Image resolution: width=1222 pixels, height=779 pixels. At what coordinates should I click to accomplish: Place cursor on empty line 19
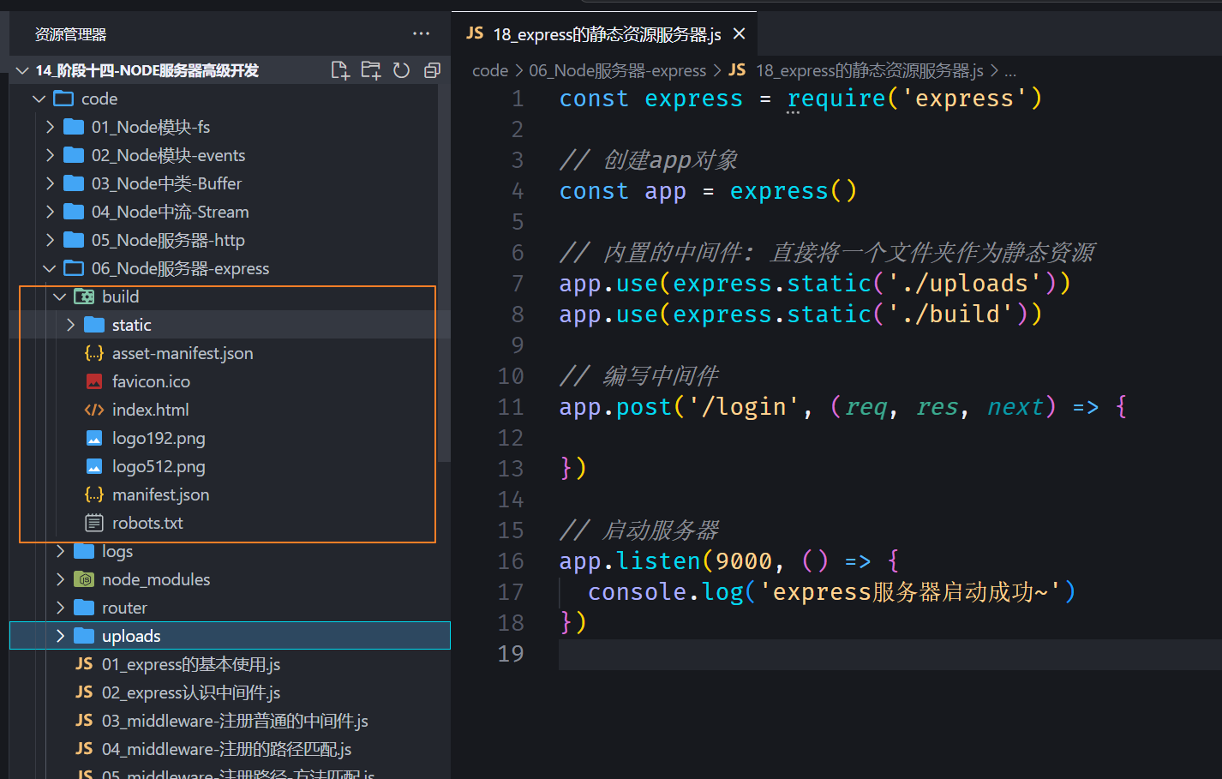(x=771, y=654)
